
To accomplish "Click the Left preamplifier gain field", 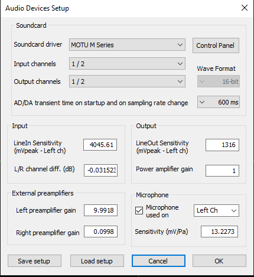I will point(100,210).
